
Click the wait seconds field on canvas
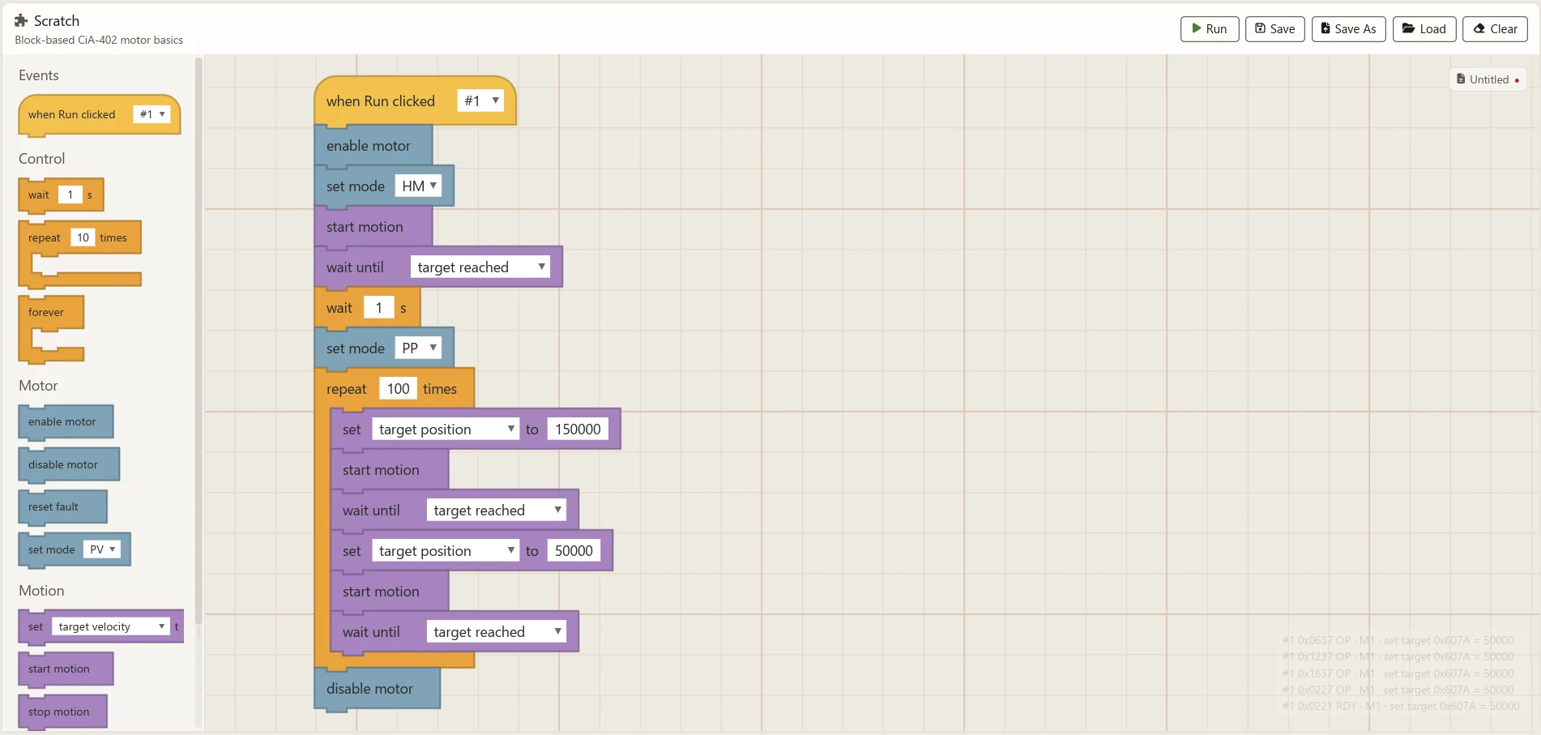378,307
